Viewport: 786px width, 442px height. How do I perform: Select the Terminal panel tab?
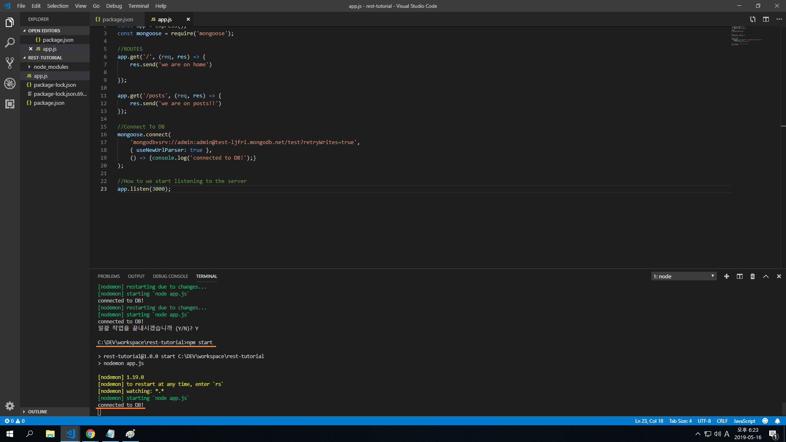pyautogui.click(x=206, y=276)
